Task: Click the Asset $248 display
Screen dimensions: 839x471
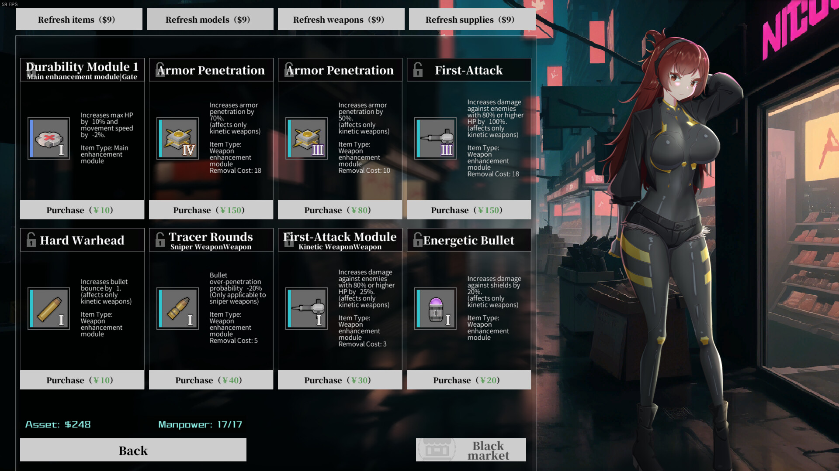Action: pyautogui.click(x=58, y=424)
